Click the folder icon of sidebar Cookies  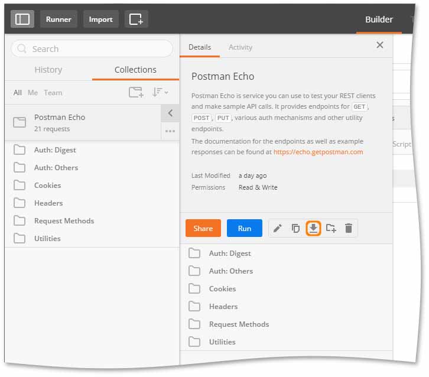pos(19,185)
